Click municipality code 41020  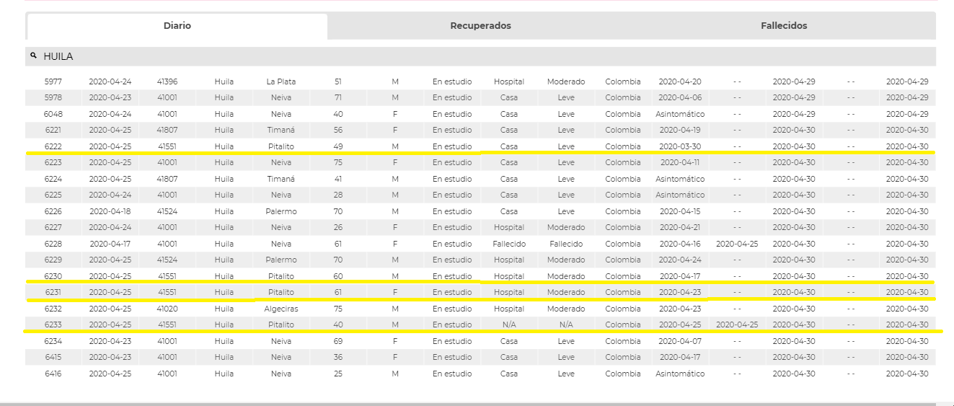tap(167, 309)
